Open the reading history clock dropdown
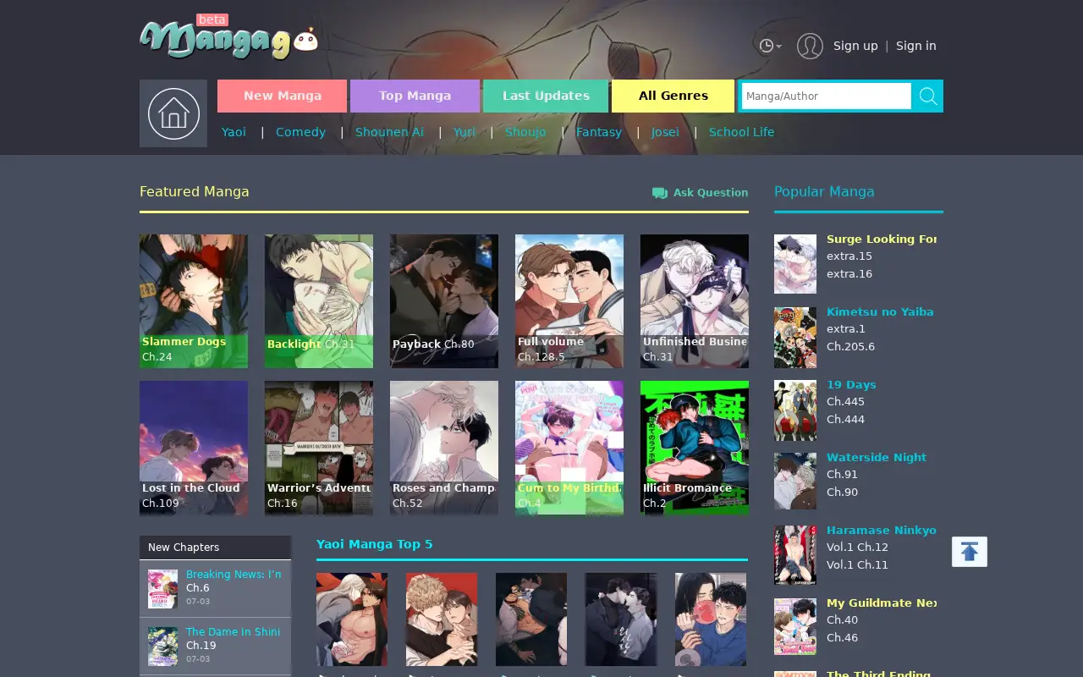Image resolution: width=1083 pixels, height=677 pixels. [770, 46]
